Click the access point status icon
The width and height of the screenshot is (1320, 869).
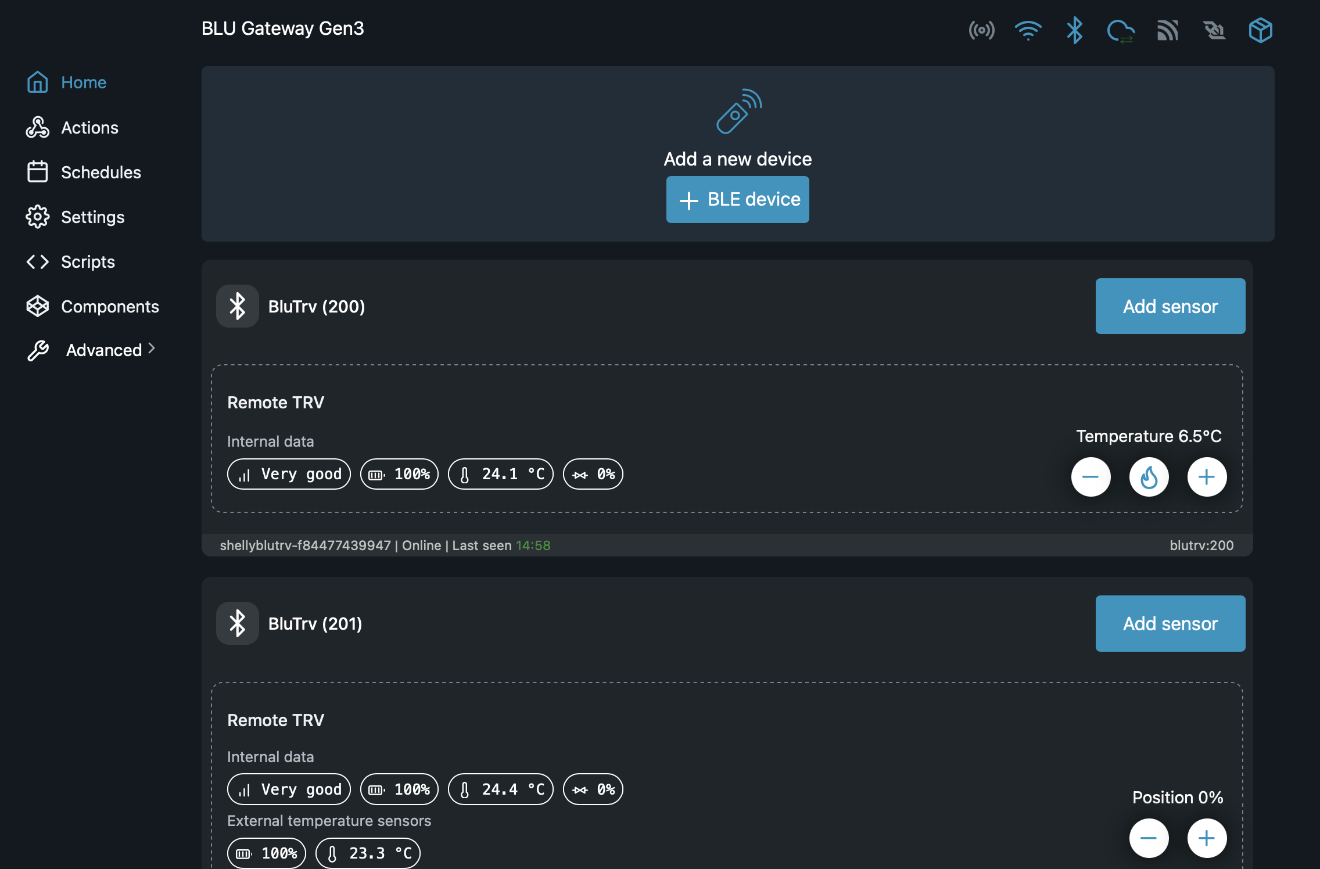coord(981,30)
